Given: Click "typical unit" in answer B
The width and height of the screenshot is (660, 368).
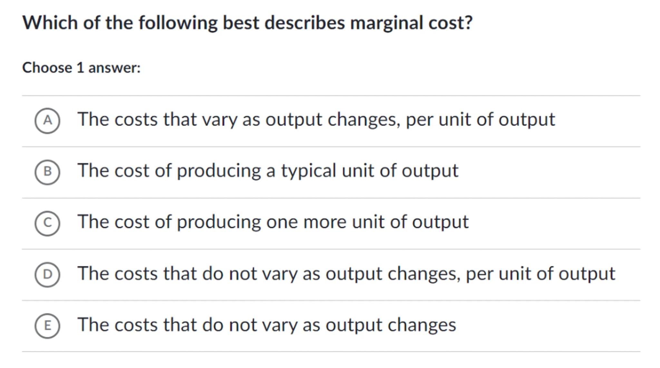Looking at the screenshot, I should click(327, 170).
